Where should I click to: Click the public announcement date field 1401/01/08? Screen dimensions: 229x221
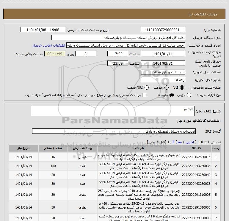43,30
